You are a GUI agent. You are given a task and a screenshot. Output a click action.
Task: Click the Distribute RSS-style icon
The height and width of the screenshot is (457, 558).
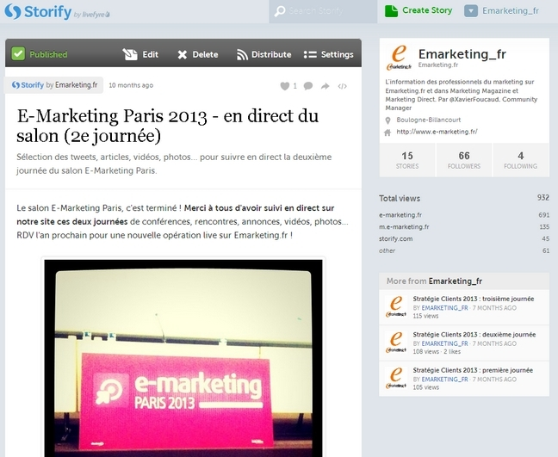click(x=242, y=55)
